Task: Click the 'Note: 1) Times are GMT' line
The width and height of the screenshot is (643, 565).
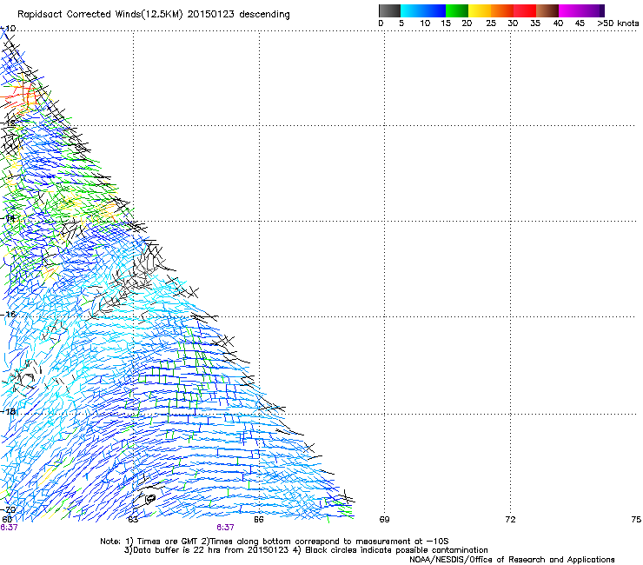Action: 274,542
